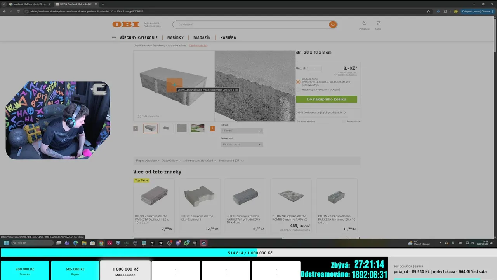Open DITON Zámková dlažba Íčko 8 card
Screen dimensions: 497x280
coord(200,205)
